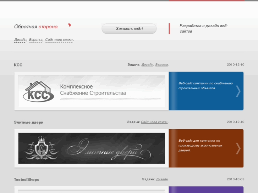The width and height of the screenshot is (258, 193).
Task: Click the 'Заказать сайт!' button
Action: (129, 29)
